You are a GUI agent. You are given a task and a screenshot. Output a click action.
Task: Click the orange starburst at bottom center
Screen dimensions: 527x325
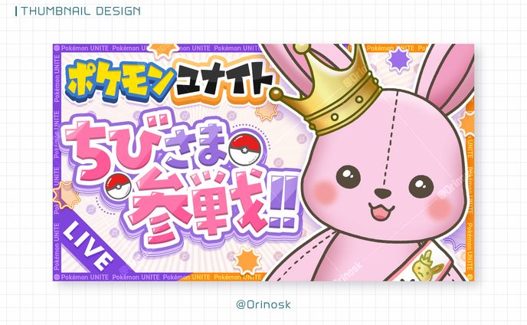click(x=247, y=260)
